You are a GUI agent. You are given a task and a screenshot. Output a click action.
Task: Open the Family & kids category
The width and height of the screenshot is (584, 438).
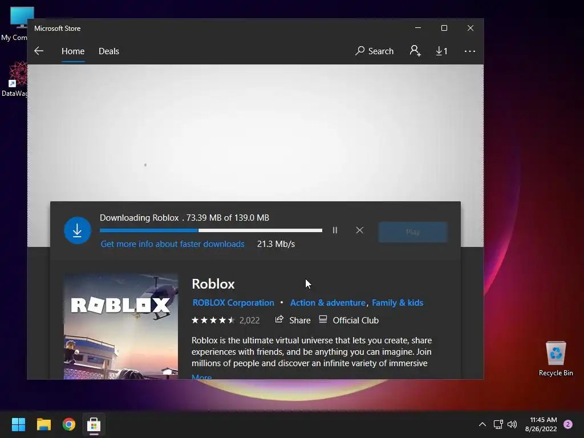(398, 302)
